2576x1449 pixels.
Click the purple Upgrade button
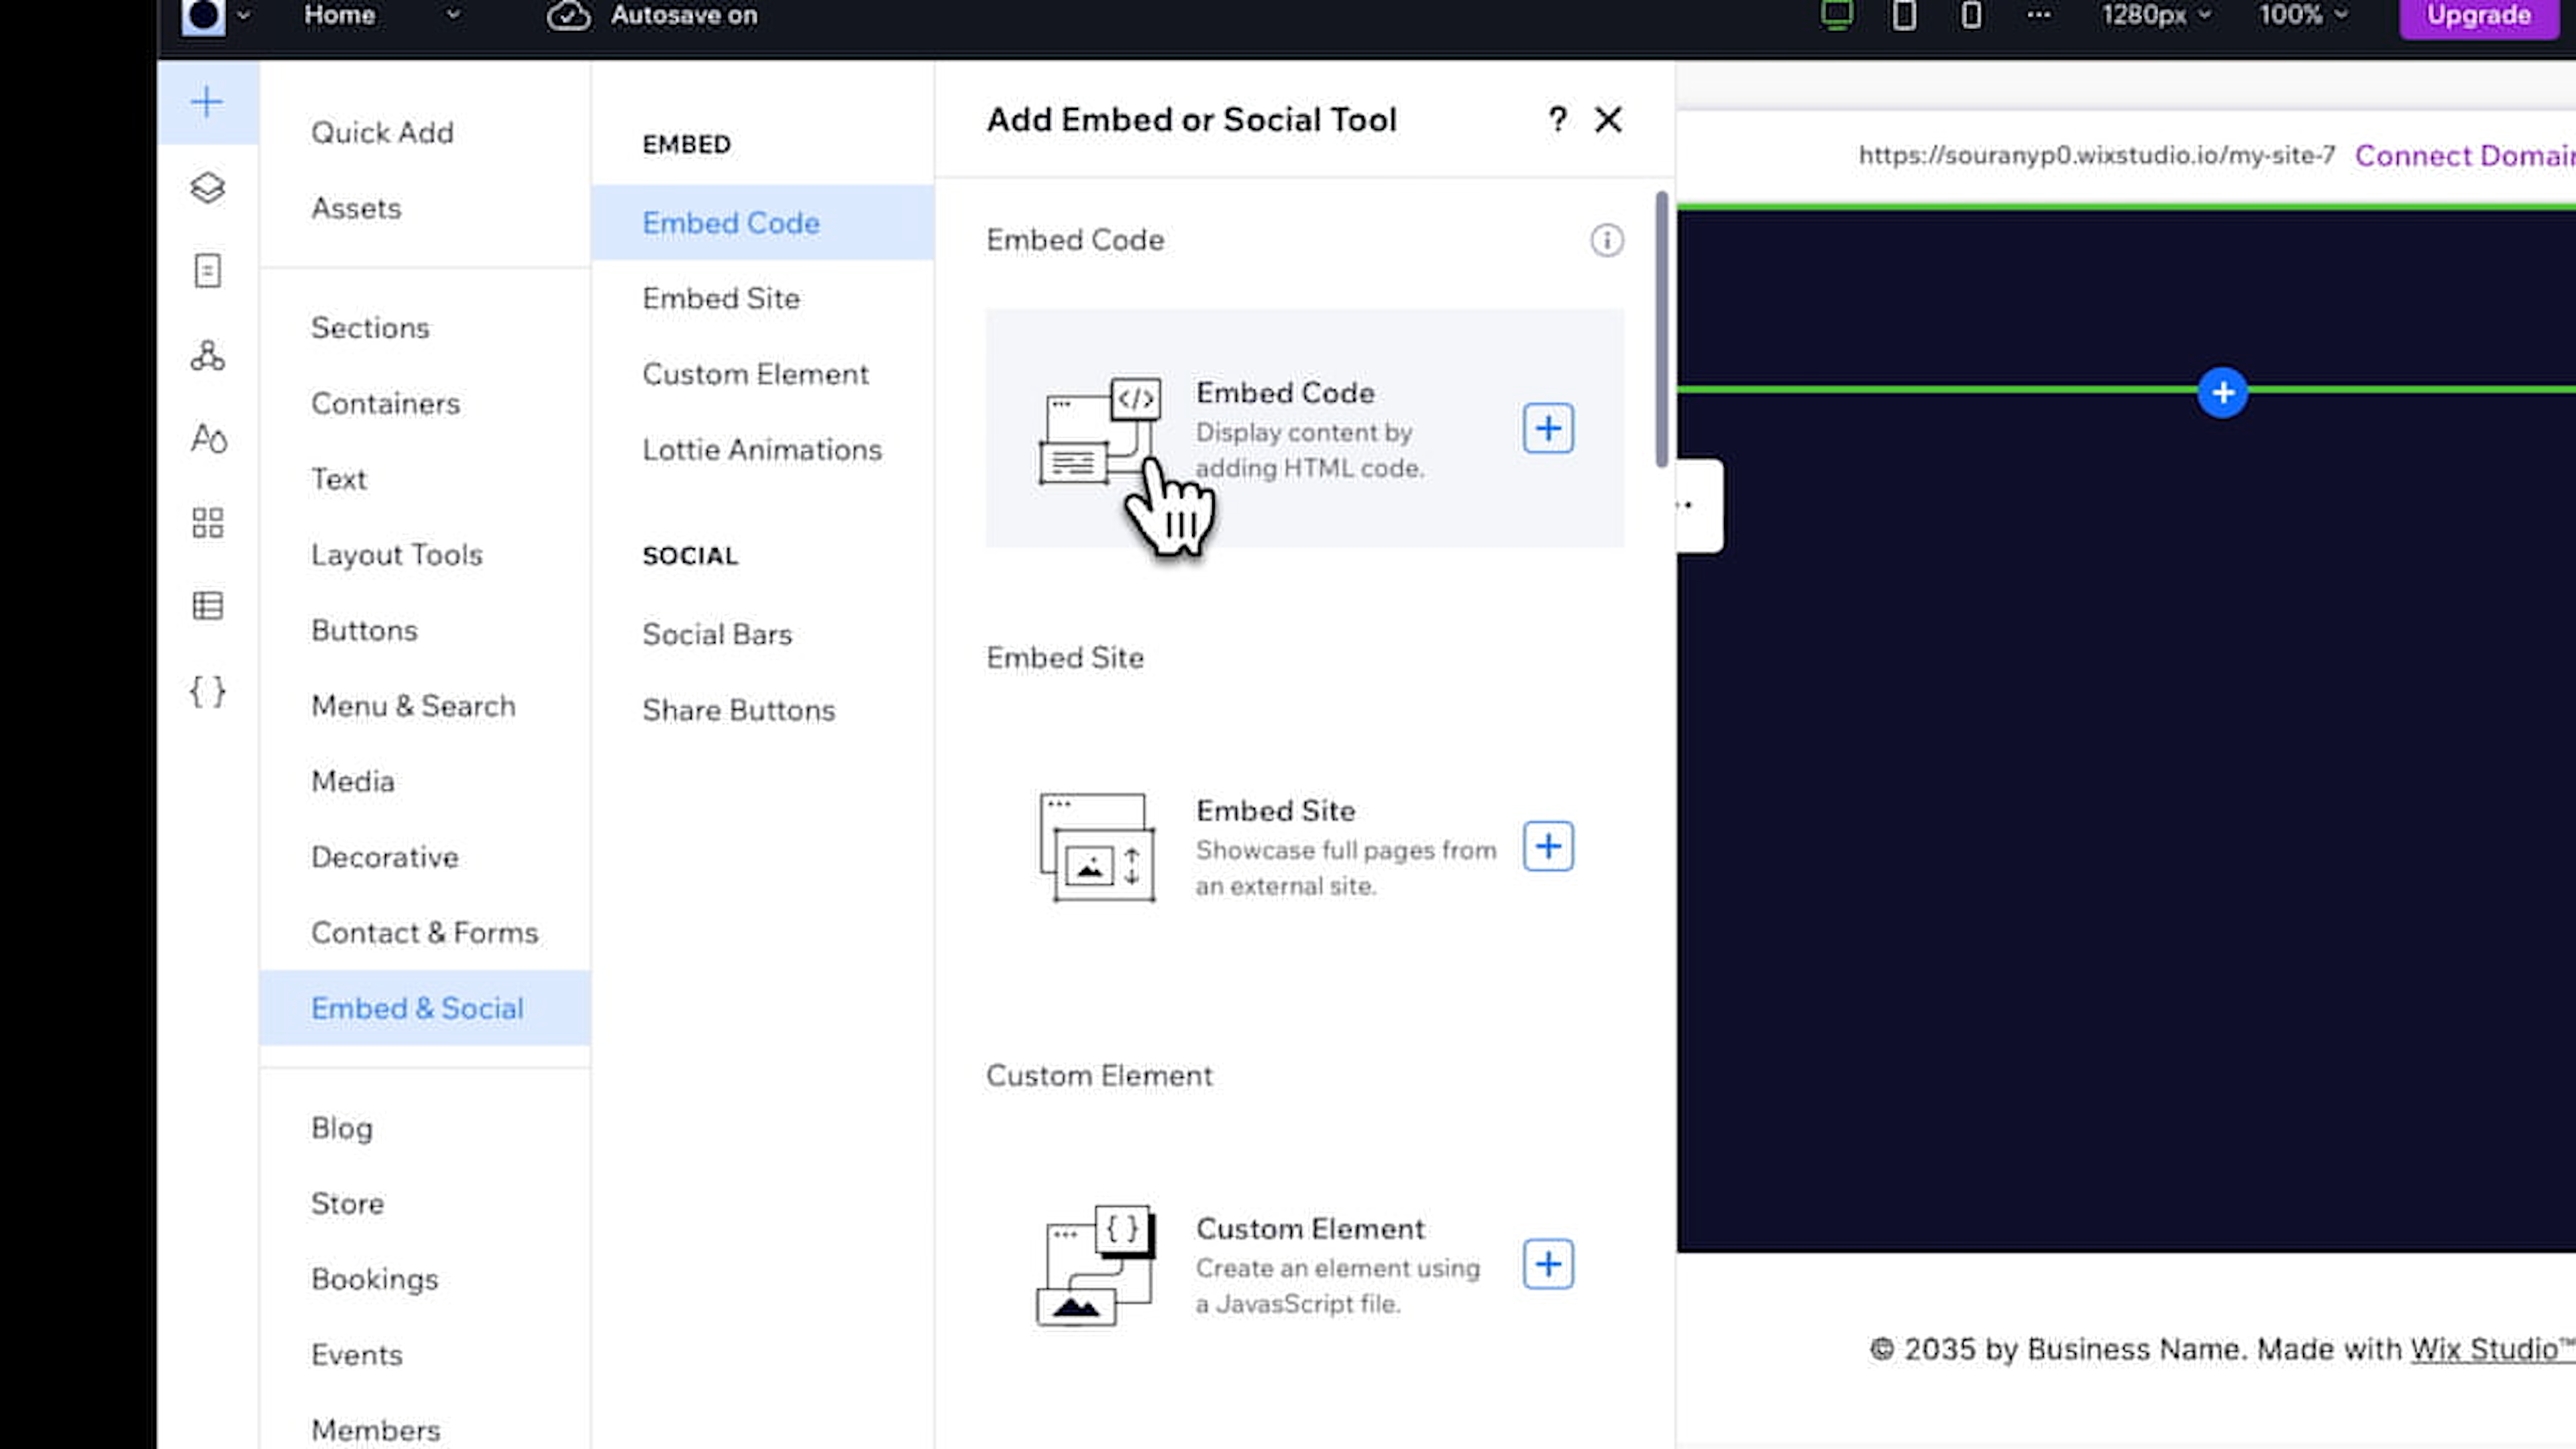(2478, 16)
